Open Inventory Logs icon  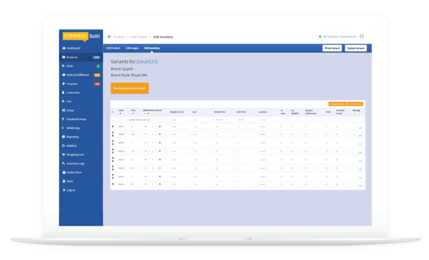(x=63, y=163)
